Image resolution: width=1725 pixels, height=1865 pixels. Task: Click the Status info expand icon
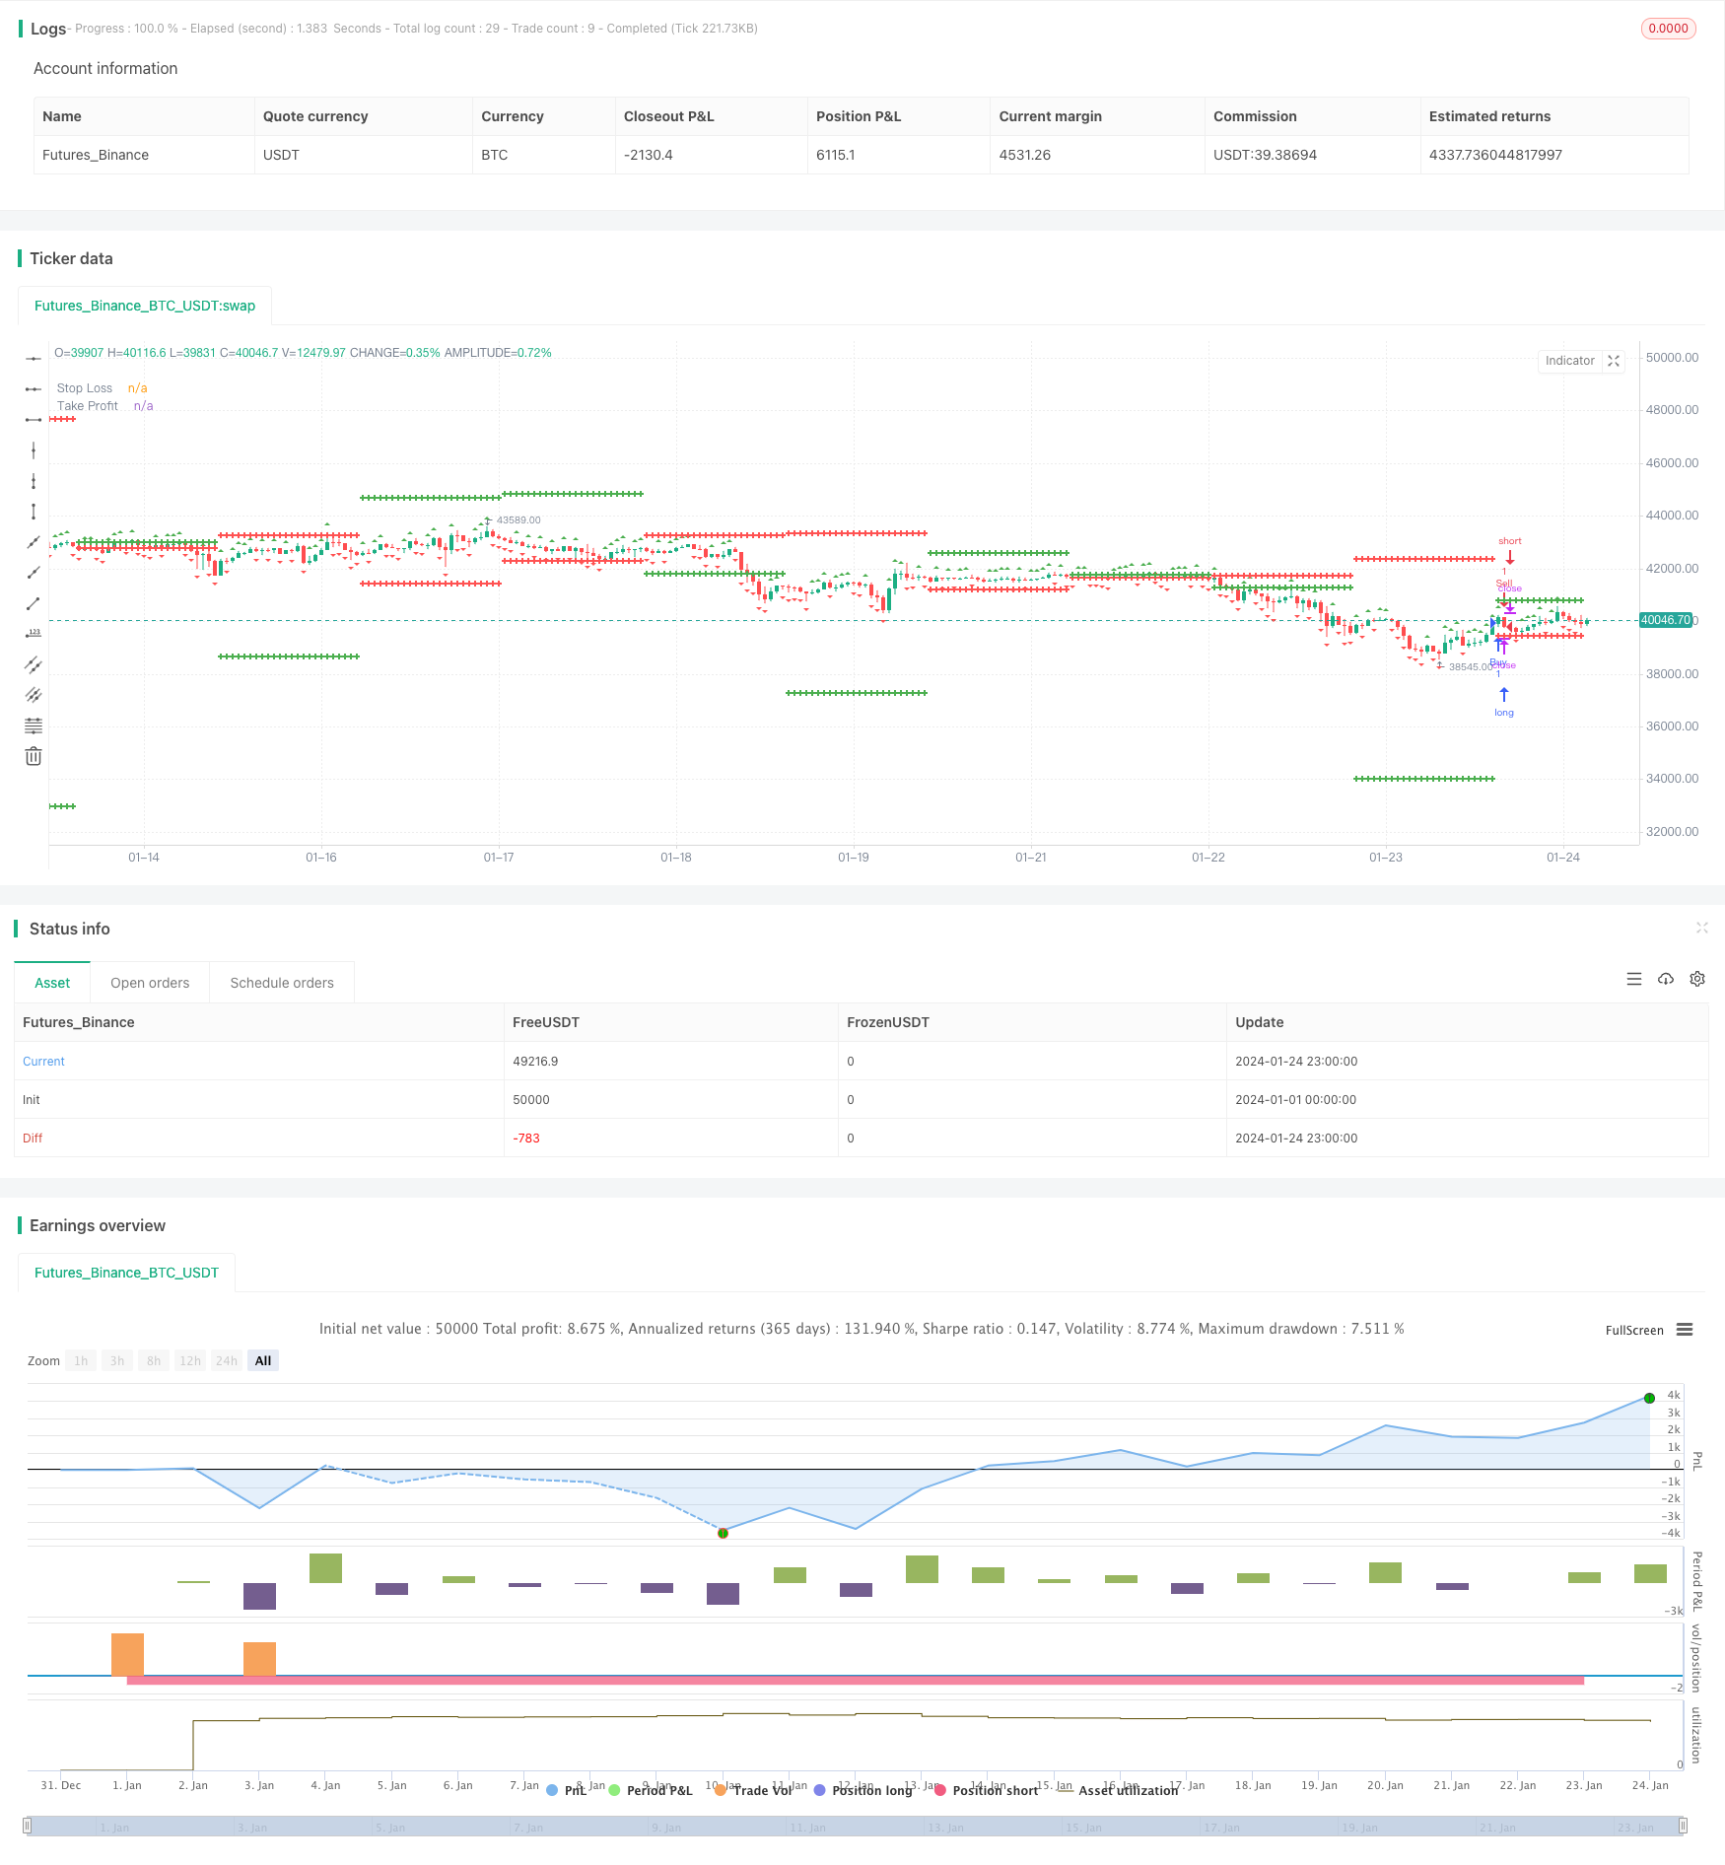pyautogui.click(x=1701, y=928)
